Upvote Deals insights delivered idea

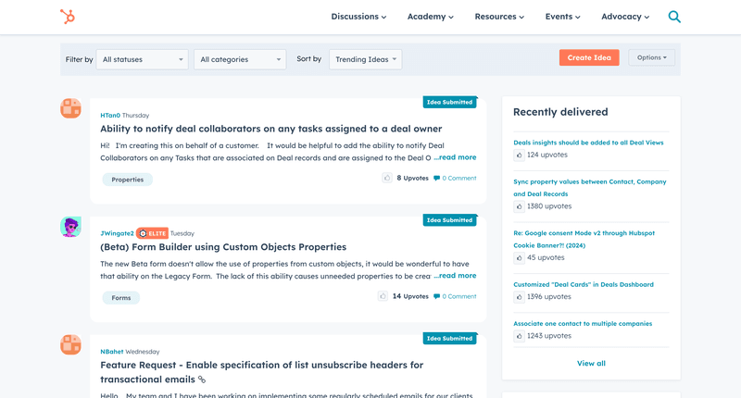click(x=519, y=155)
